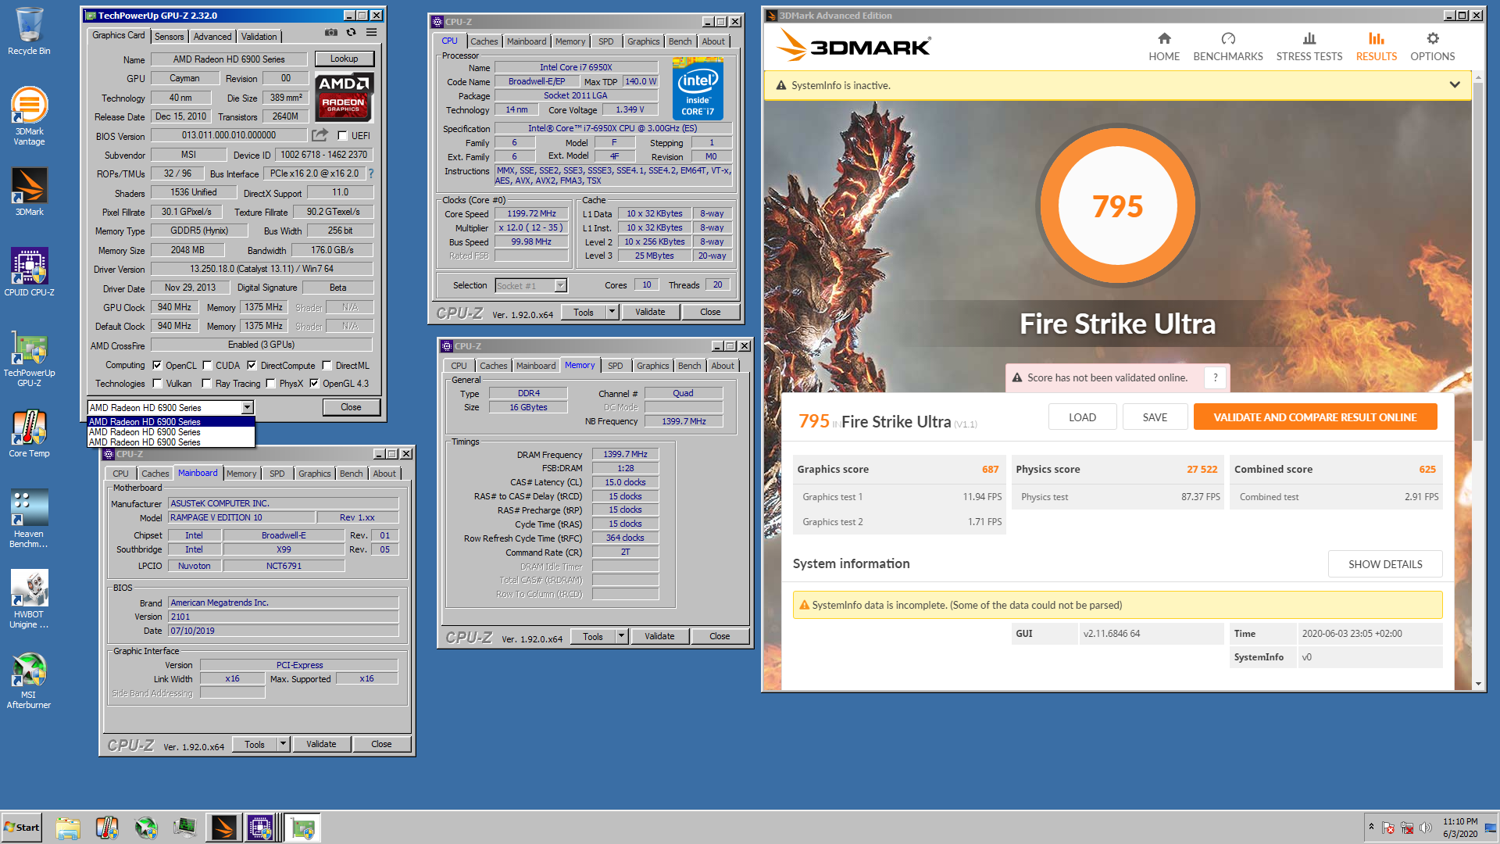
Task: Click the validation help question mark
Action: (x=1215, y=377)
